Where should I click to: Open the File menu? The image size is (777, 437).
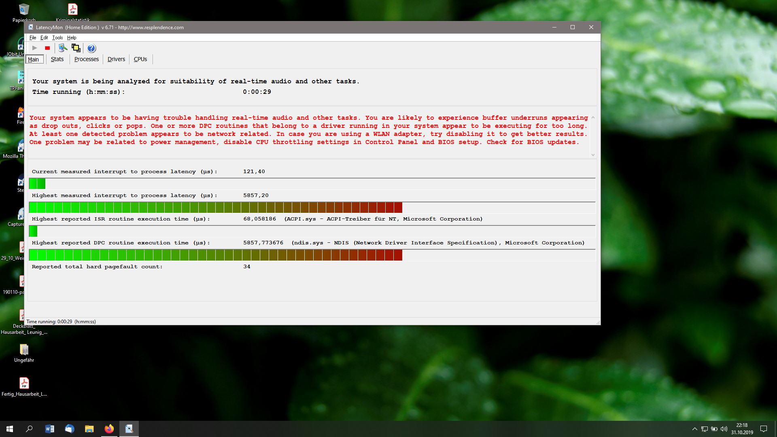pos(33,38)
